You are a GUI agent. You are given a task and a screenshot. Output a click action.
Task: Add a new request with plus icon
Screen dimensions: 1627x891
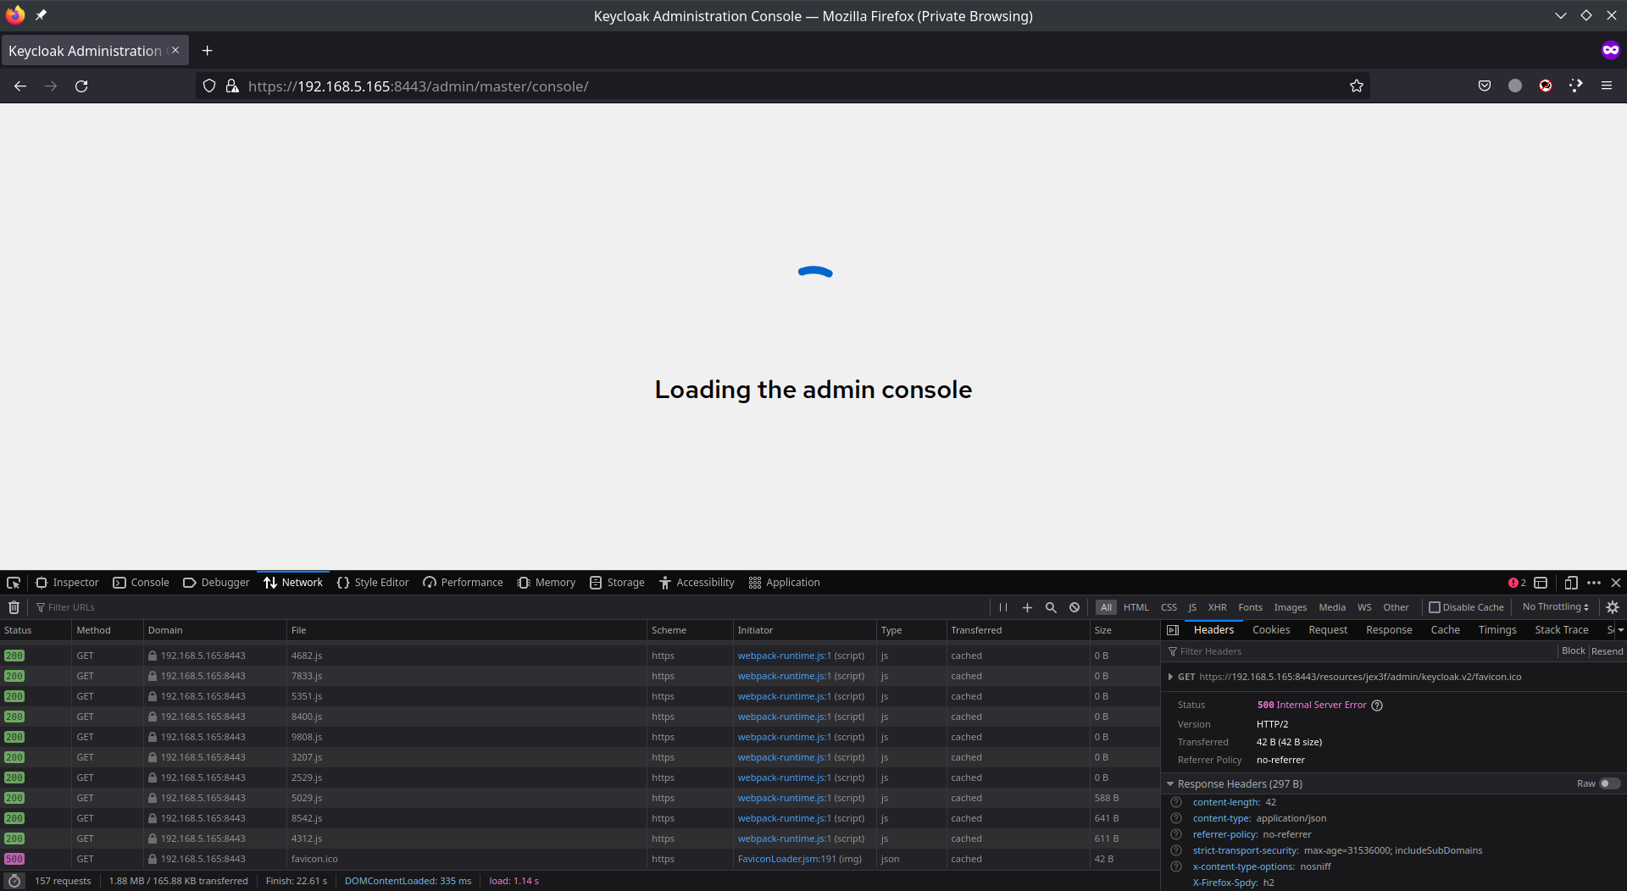pos(1027,607)
